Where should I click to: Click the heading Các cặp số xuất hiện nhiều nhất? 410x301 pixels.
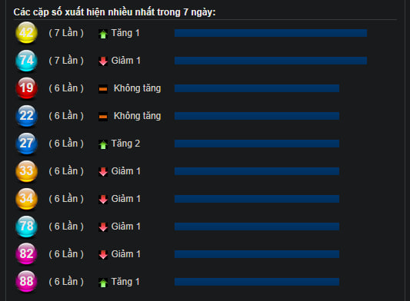point(84,12)
